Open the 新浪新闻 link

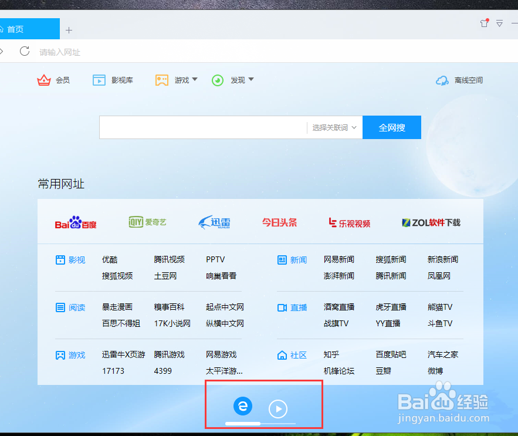point(443,259)
